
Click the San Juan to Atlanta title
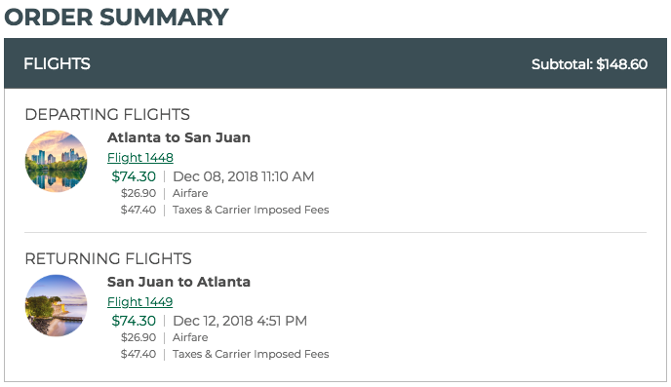pos(178,282)
